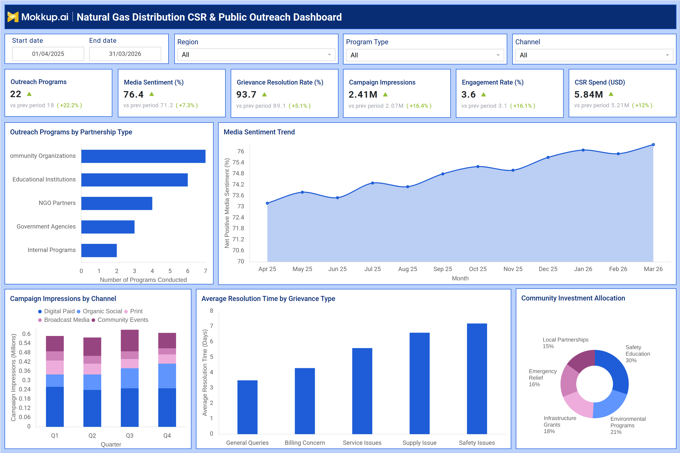The image size is (680, 453).
Task: Click the Outreach Programs up-trend arrow
Action: click(29, 94)
